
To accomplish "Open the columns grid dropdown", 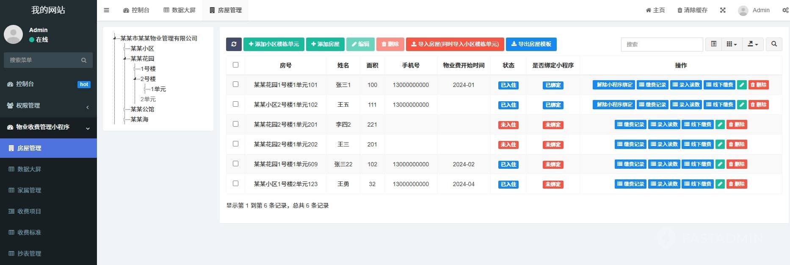I will pyautogui.click(x=732, y=44).
